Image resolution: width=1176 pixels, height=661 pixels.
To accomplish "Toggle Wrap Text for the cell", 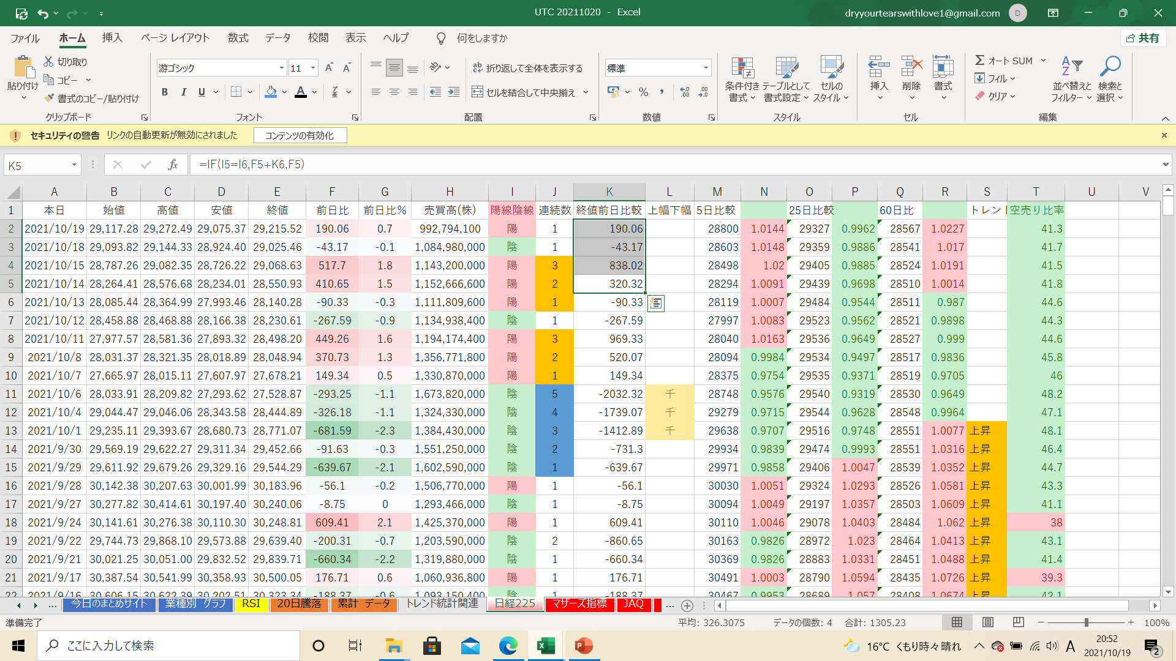I will [527, 68].
